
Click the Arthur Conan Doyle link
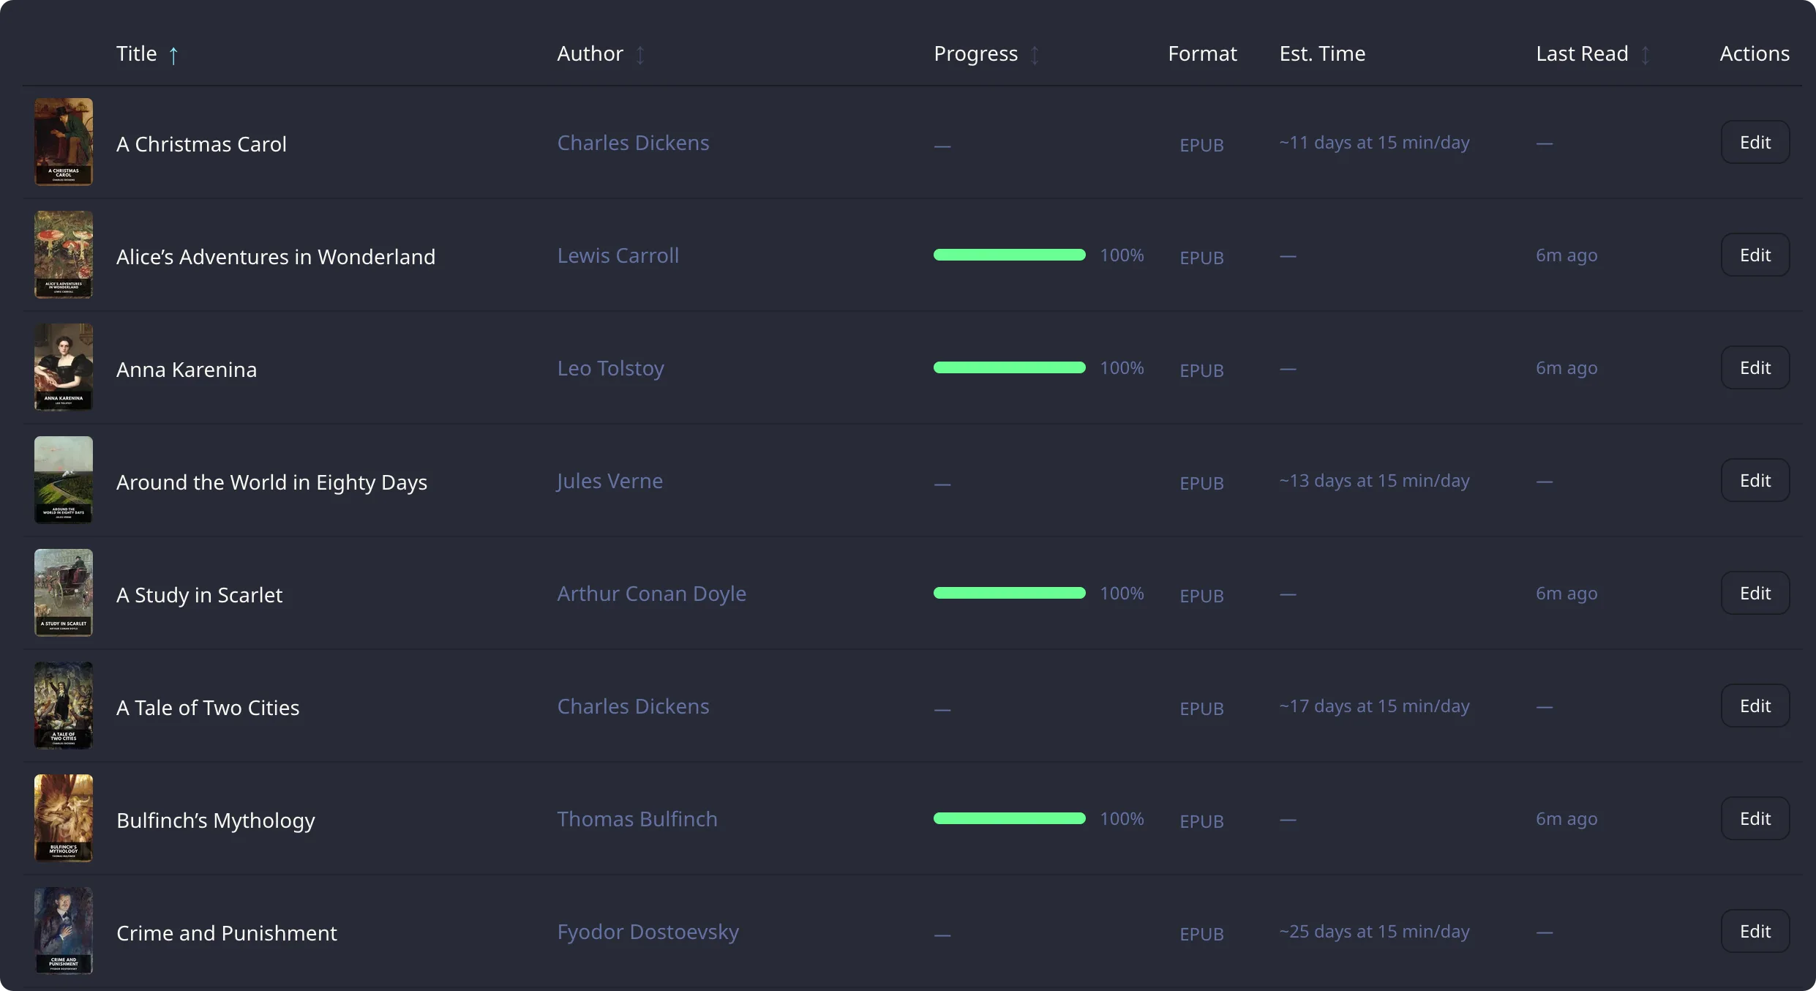pos(651,594)
